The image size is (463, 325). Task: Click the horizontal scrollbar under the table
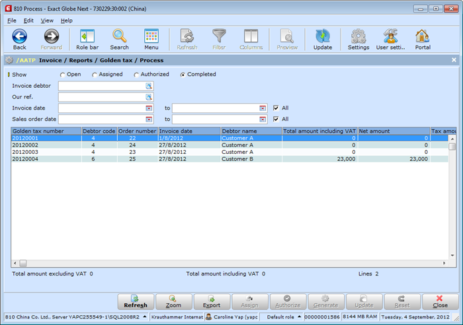(232, 263)
